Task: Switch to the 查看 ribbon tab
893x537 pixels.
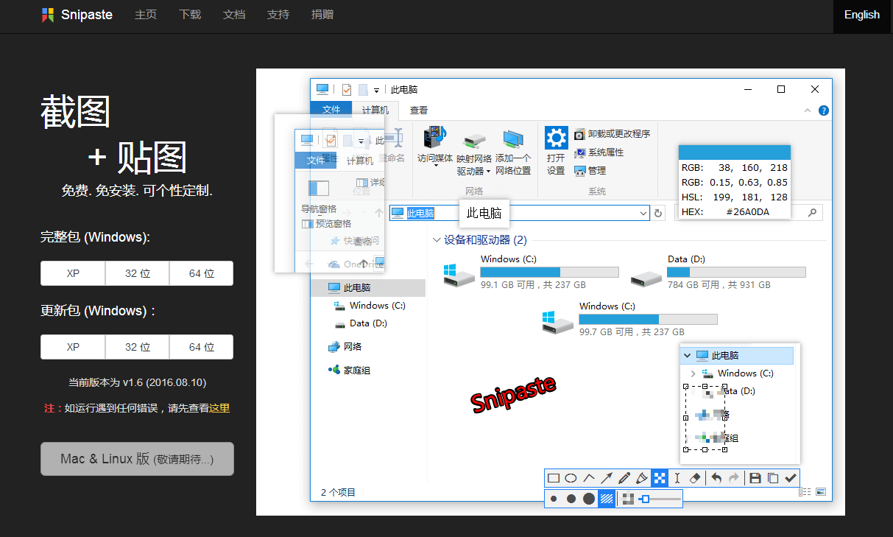Action: point(418,110)
